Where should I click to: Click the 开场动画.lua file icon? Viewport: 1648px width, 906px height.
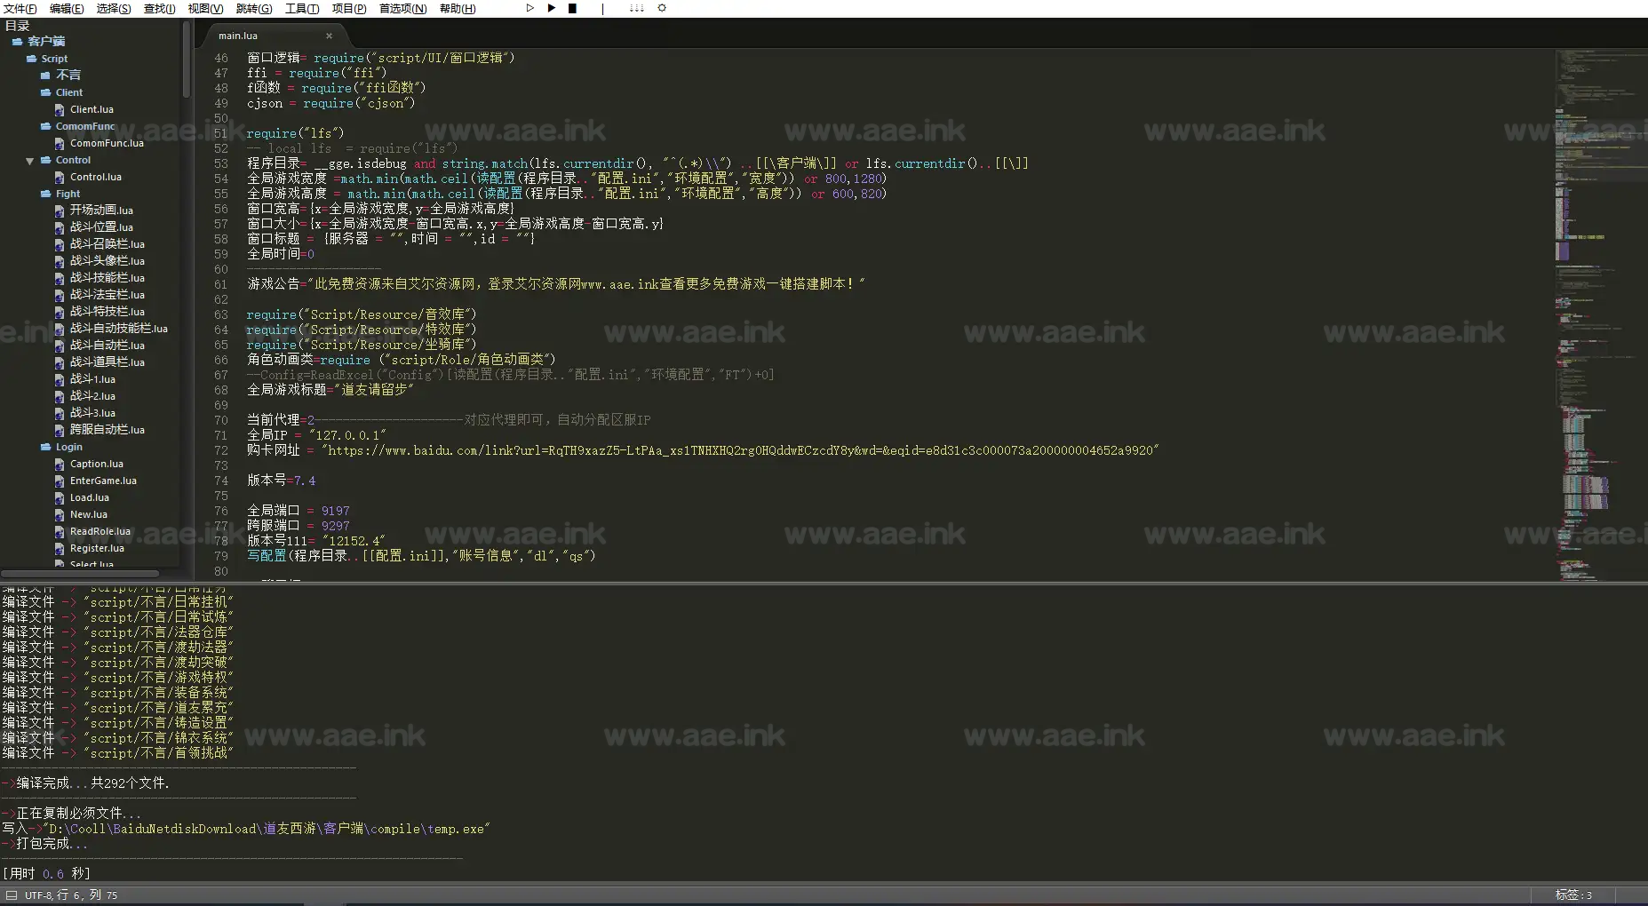tap(60, 211)
